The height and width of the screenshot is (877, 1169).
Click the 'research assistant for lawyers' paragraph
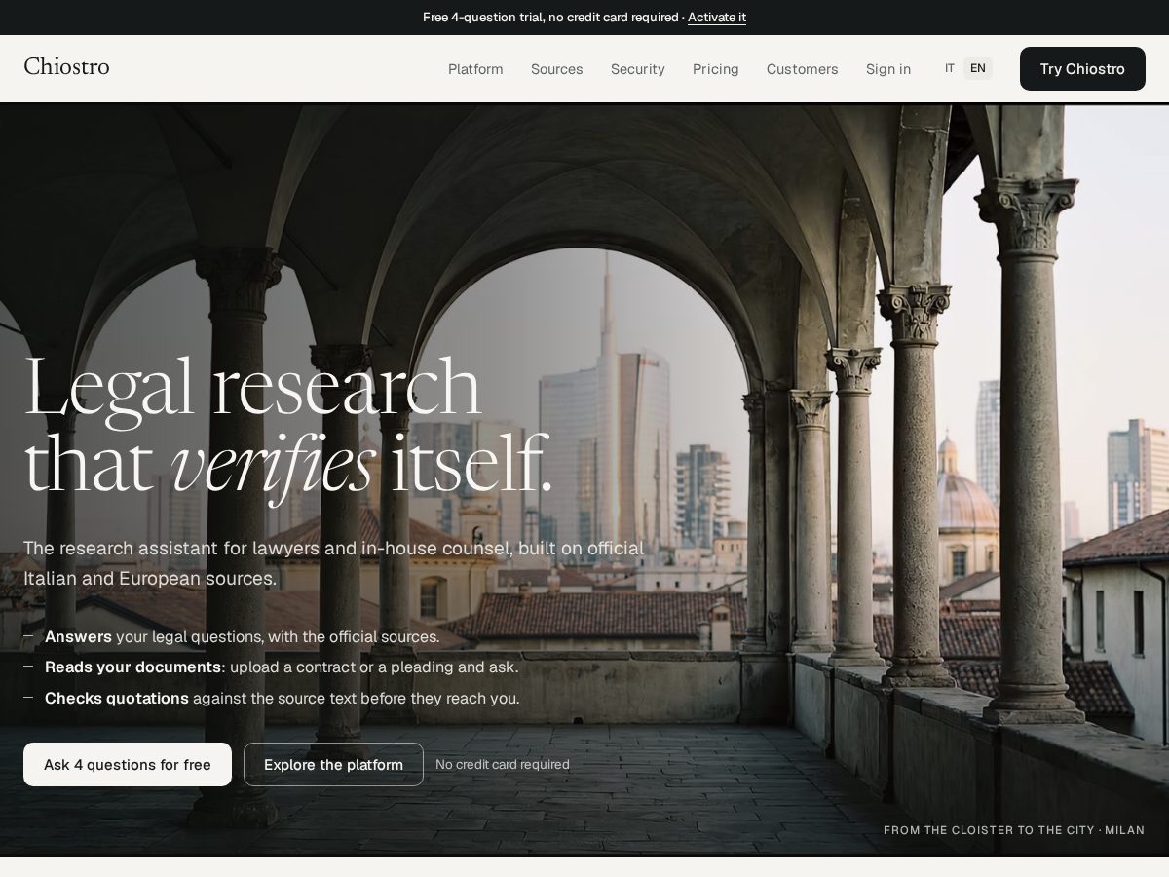(334, 563)
